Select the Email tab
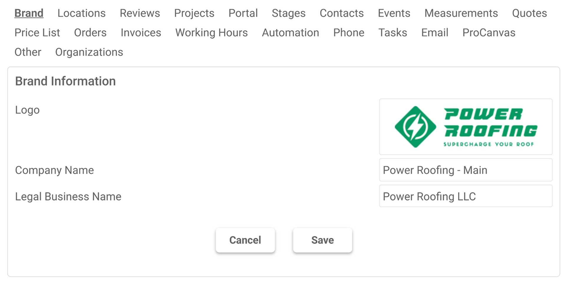The image size is (567, 284). [x=434, y=32]
